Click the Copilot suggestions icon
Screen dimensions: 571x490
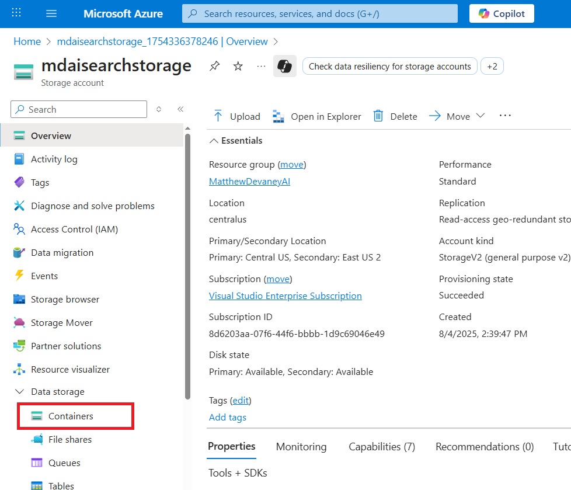click(285, 67)
